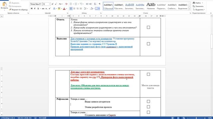Create a numbered list
The height and width of the screenshot is (119, 213).
point(76,4)
